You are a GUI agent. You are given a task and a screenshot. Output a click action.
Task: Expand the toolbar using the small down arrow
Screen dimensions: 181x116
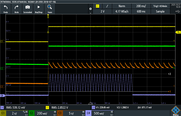[x=90, y=13]
